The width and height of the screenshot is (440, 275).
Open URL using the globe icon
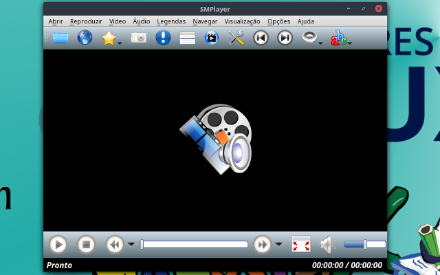tap(85, 37)
